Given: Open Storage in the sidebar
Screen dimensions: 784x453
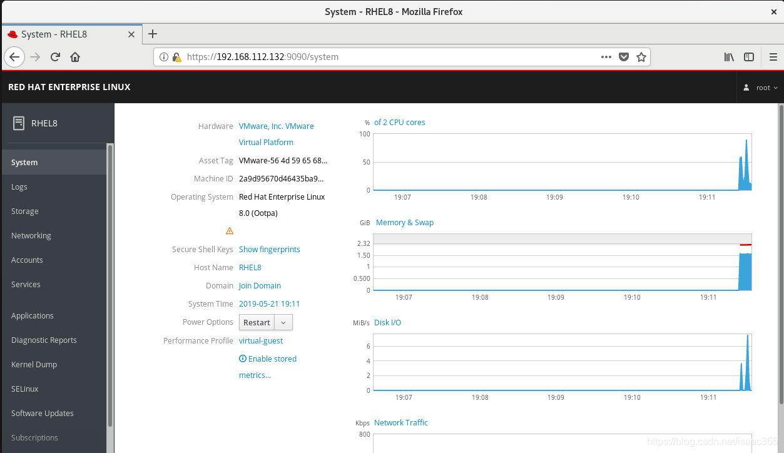Looking at the screenshot, I should (53, 211).
